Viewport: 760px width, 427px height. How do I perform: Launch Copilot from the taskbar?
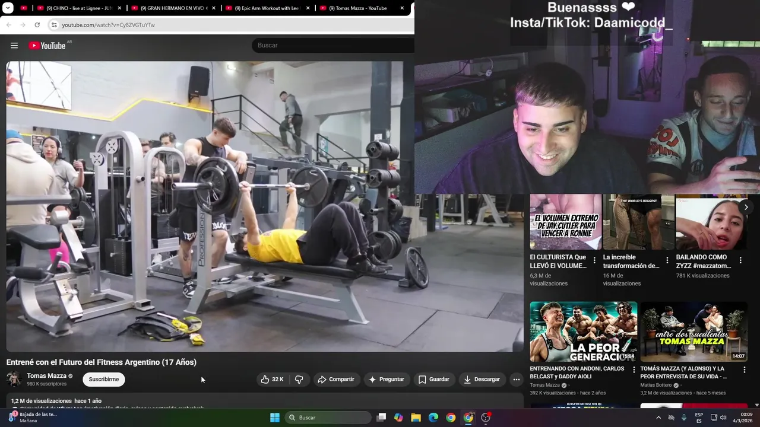point(398,418)
